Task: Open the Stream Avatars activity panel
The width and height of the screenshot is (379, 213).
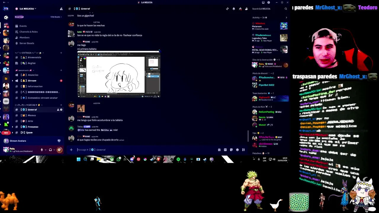Action: (32, 141)
